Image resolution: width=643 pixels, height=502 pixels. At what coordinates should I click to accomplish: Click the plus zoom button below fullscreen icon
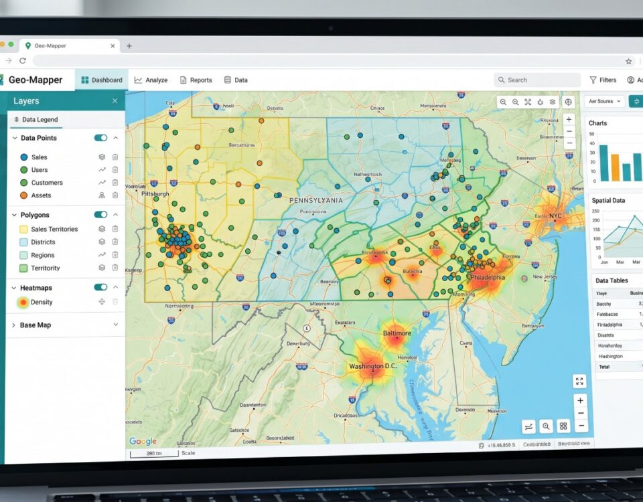[x=580, y=400]
